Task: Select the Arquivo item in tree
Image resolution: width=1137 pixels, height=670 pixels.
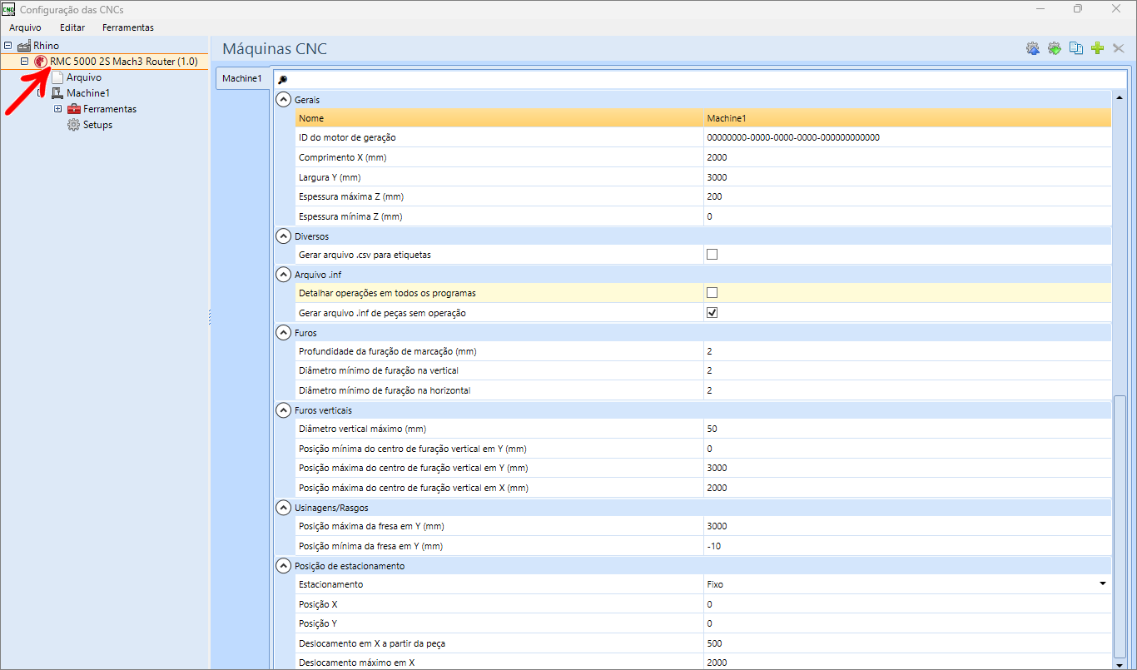Action: 84,77
